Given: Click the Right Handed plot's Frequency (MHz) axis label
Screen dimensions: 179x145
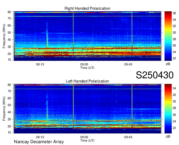Looking at the screenshot, I should [4, 36].
